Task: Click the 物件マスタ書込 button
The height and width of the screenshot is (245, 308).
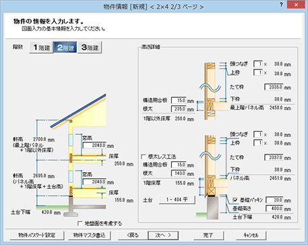Action: pyautogui.click(x=90, y=236)
